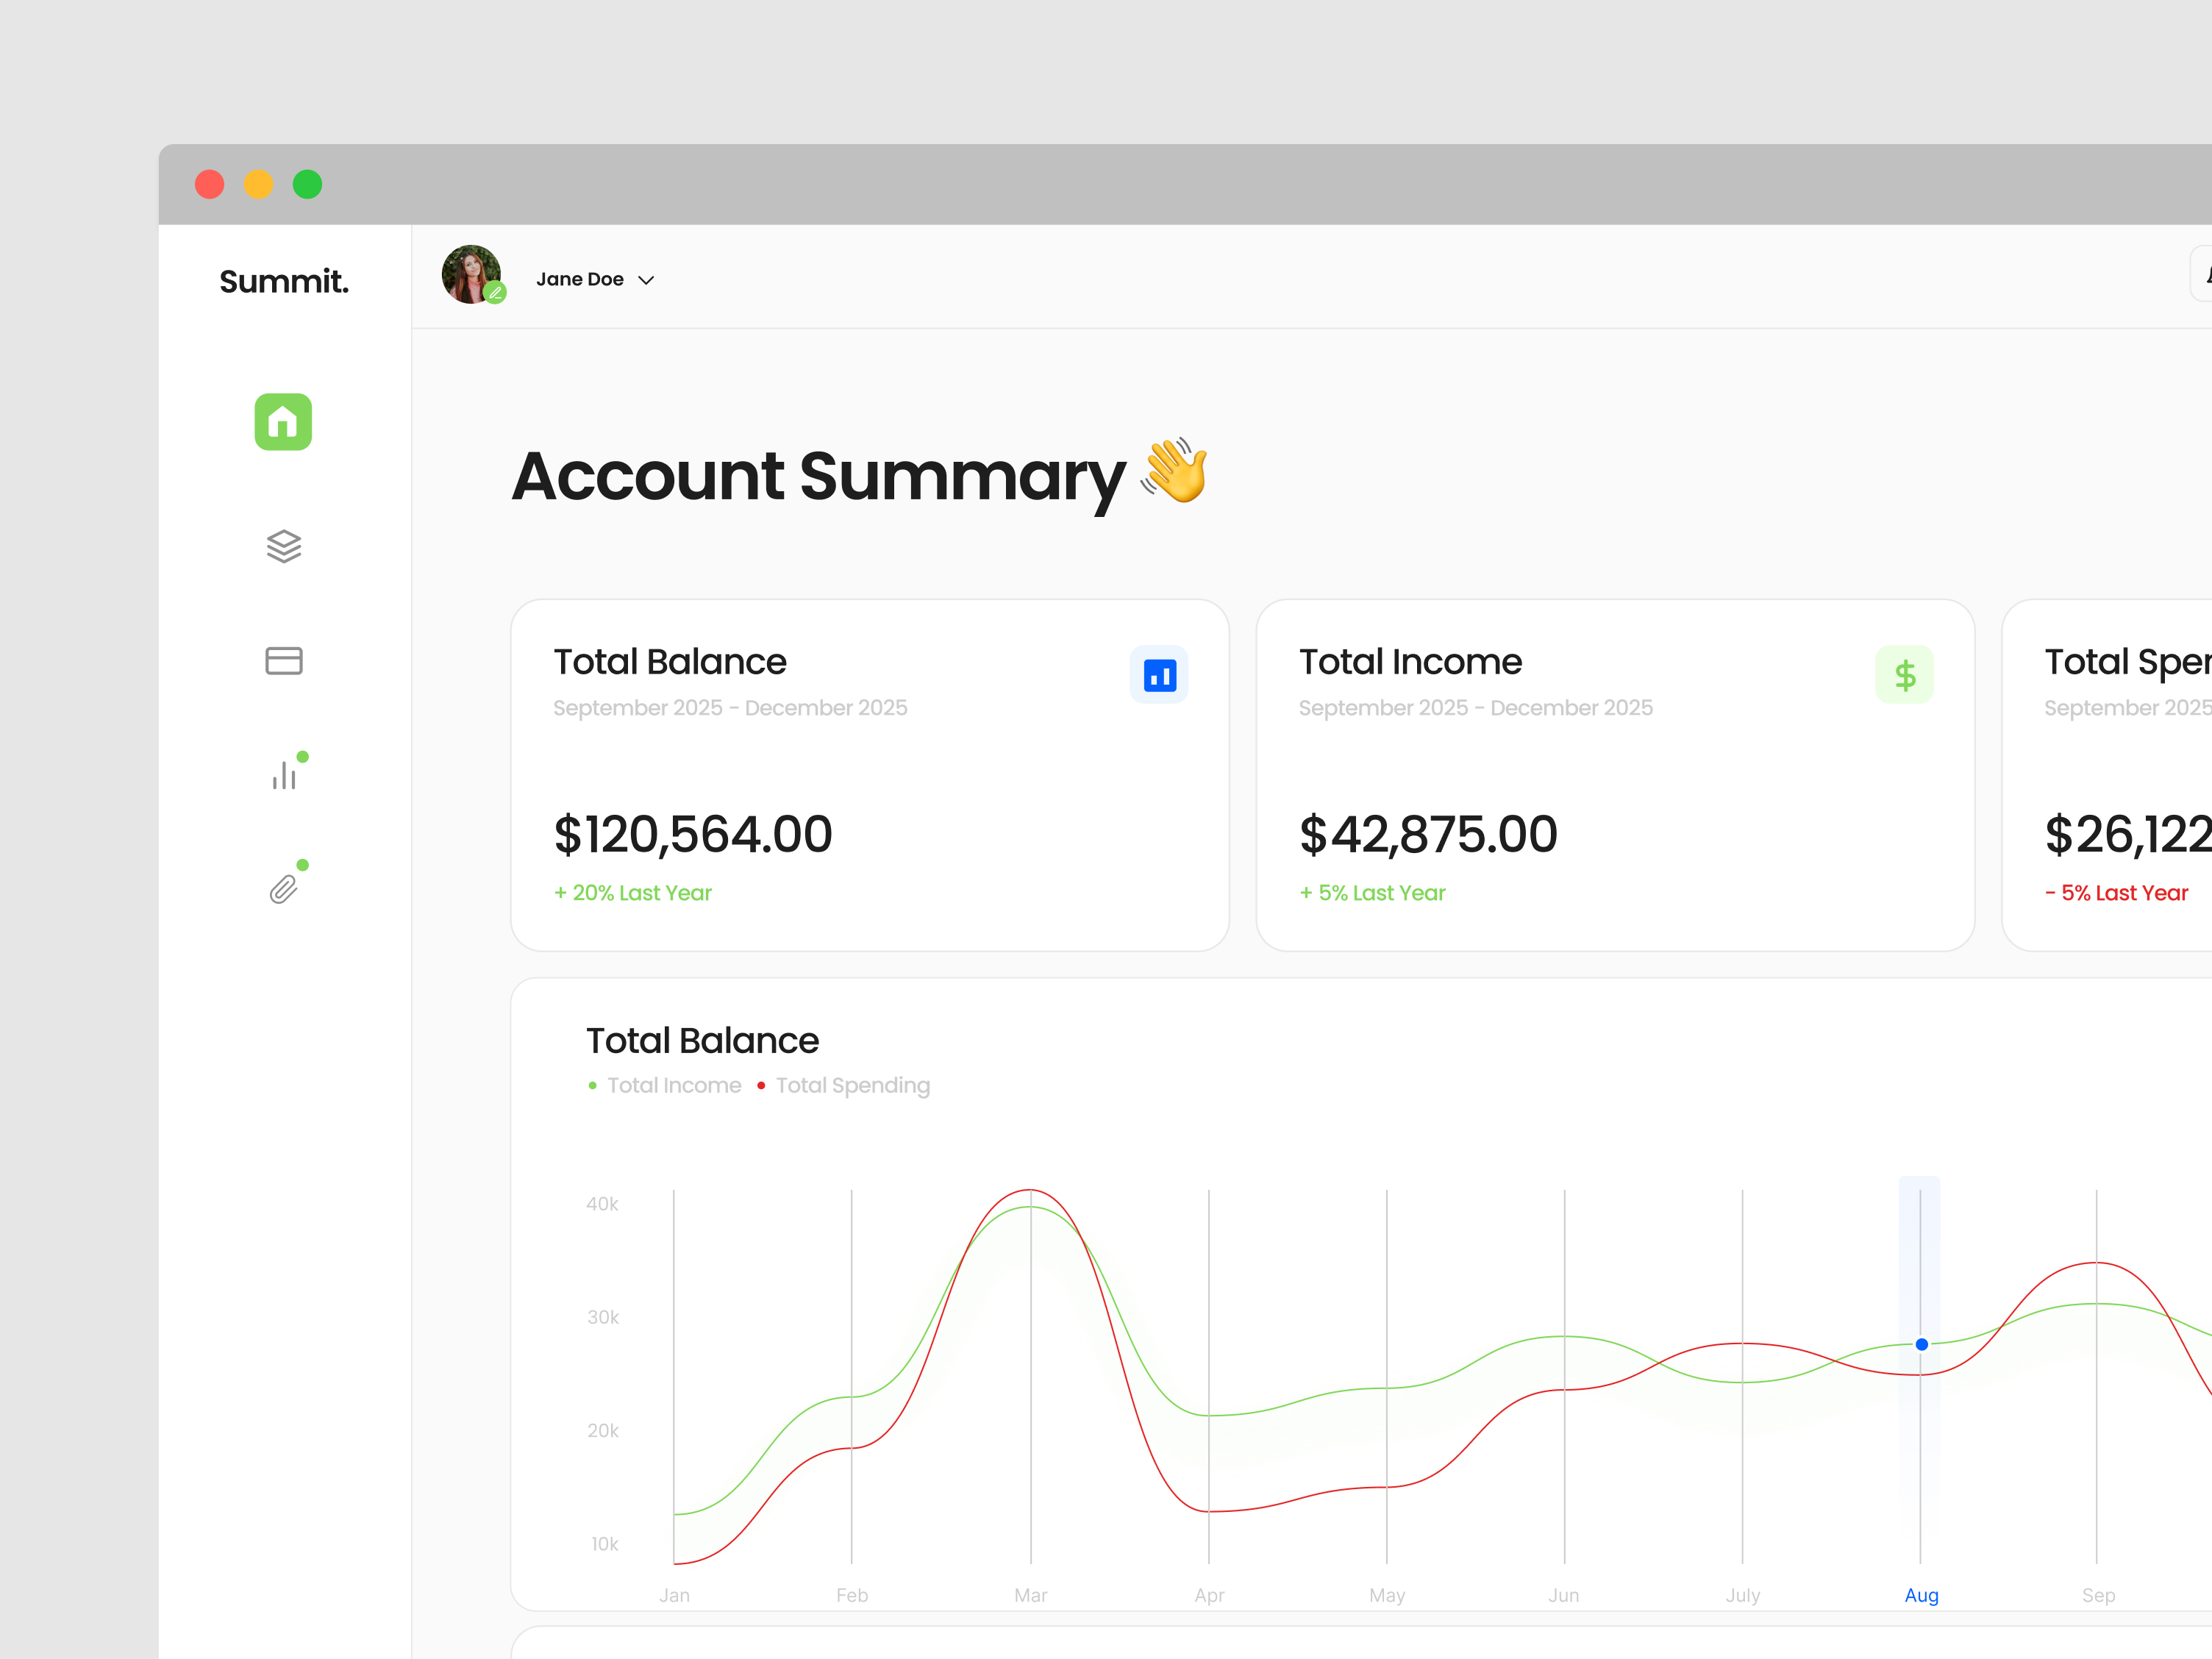Click the Total Income card title
This screenshot has height=1659, width=2212.
pyautogui.click(x=1410, y=662)
